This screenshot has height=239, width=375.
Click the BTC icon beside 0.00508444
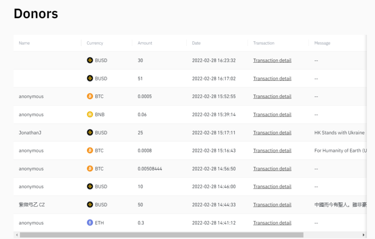click(90, 169)
